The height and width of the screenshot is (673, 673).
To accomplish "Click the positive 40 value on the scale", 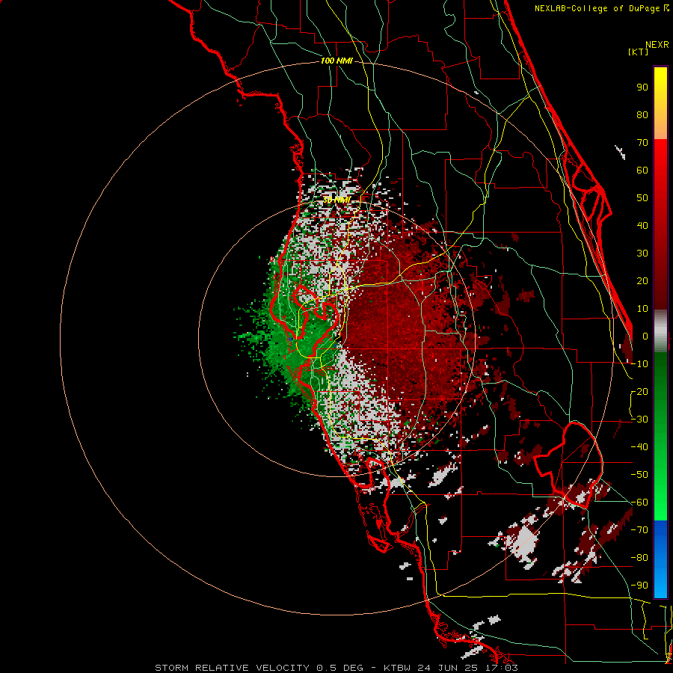I will [642, 226].
